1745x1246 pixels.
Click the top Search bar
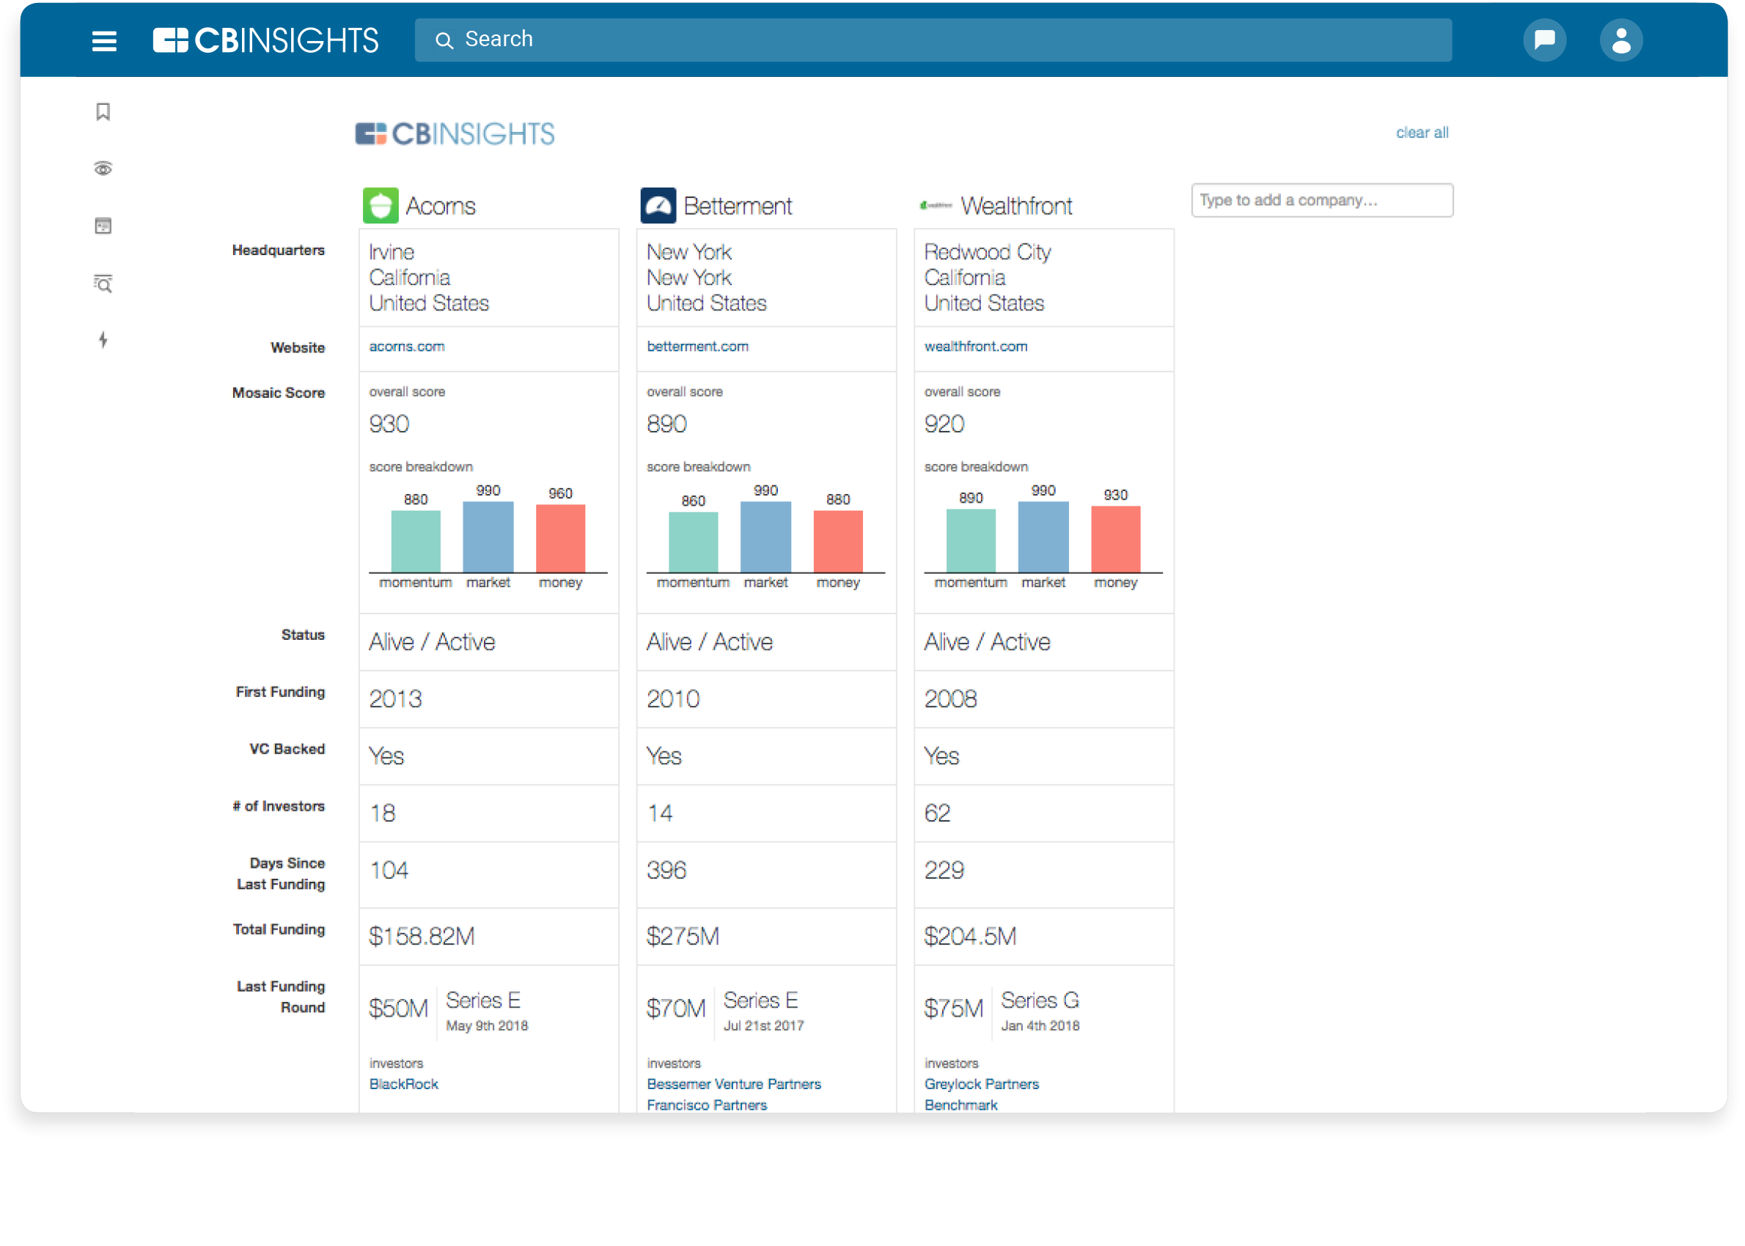pyautogui.click(x=933, y=40)
